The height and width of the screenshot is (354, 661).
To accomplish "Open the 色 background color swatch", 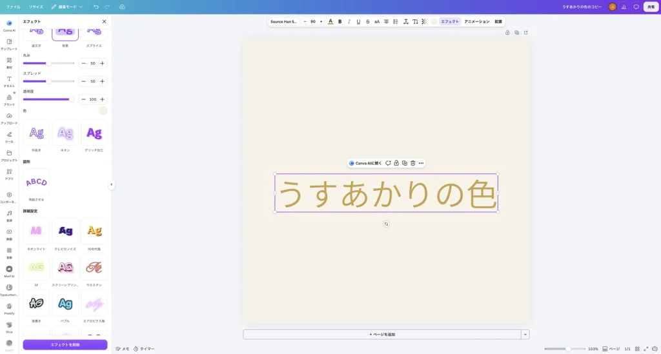I will (x=103, y=111).
